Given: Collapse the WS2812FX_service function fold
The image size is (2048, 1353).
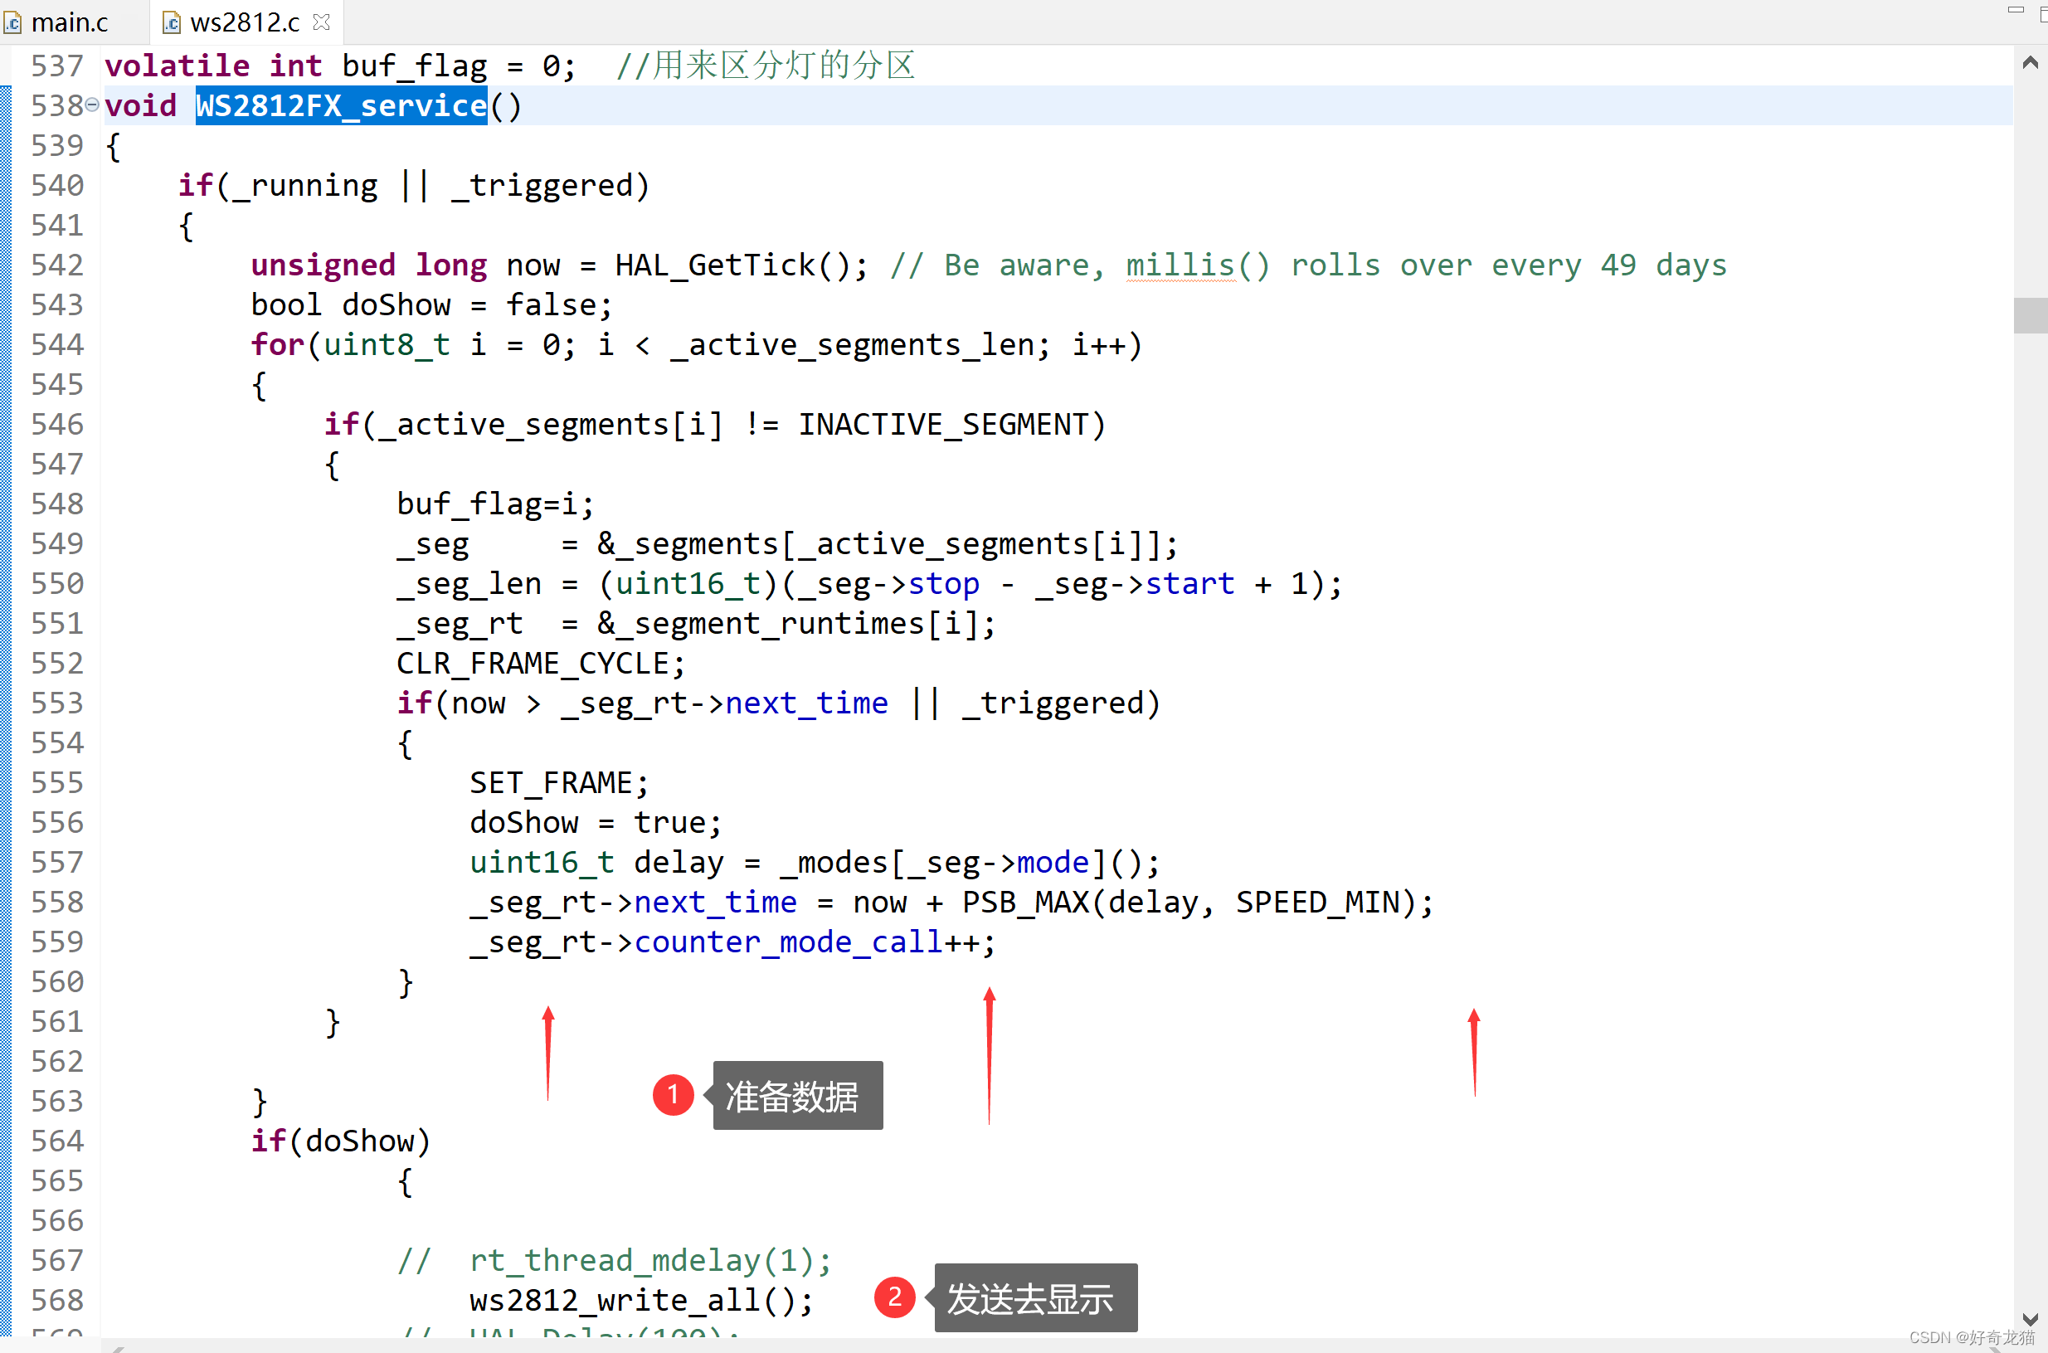Looking at the screenshot, I should pos(92,105).
